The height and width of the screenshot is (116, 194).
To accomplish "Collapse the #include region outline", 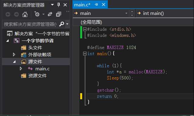I will (x=85, y=29).
